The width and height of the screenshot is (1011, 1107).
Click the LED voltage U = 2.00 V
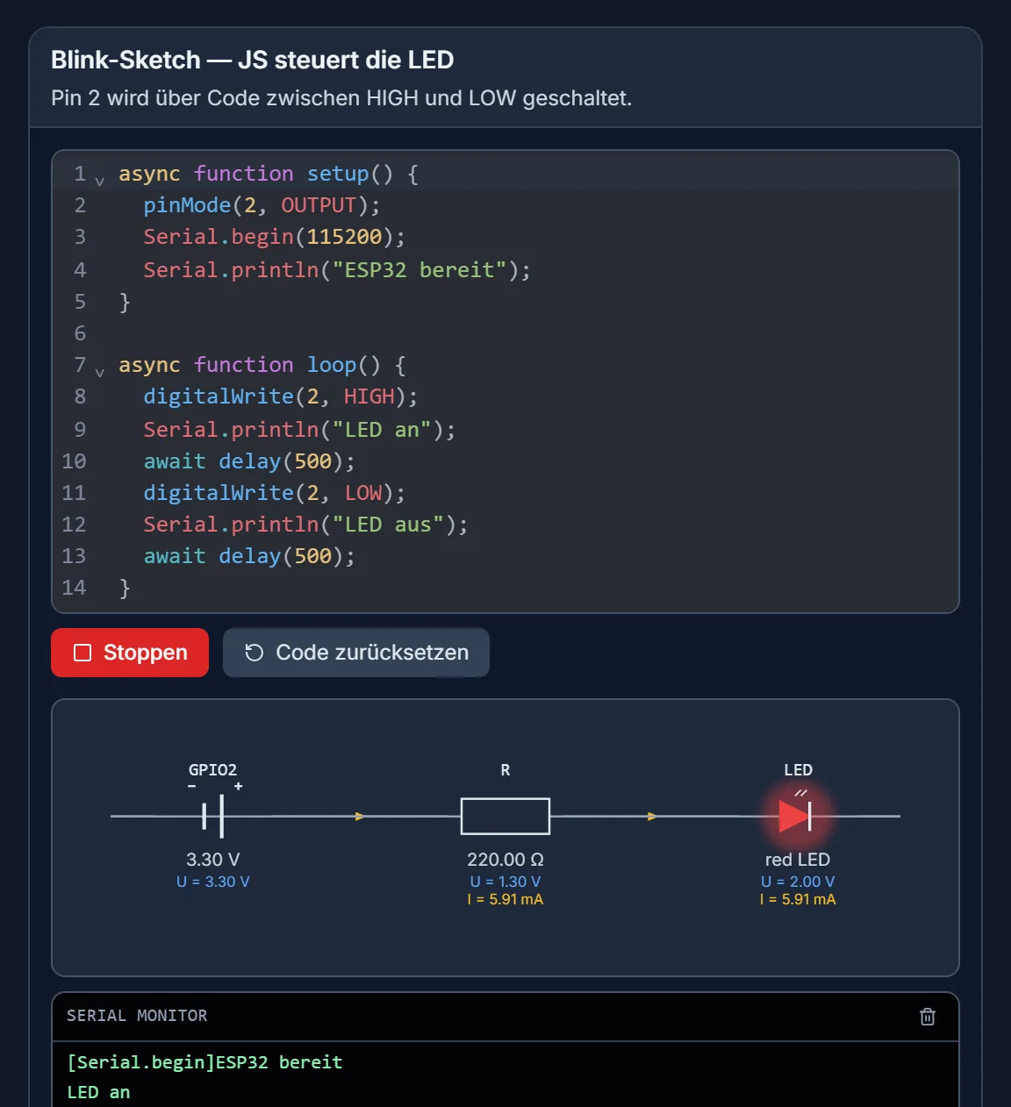tap(798, 882)
